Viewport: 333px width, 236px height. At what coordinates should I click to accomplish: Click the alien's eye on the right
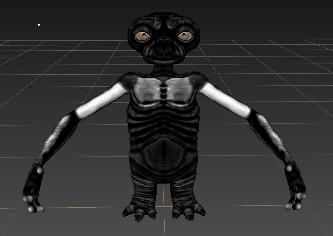click(x=185, y=36)
